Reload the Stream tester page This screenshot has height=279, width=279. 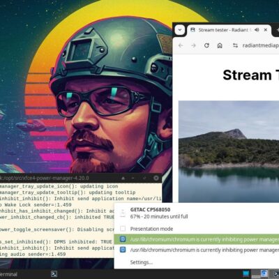click(206, 45)
